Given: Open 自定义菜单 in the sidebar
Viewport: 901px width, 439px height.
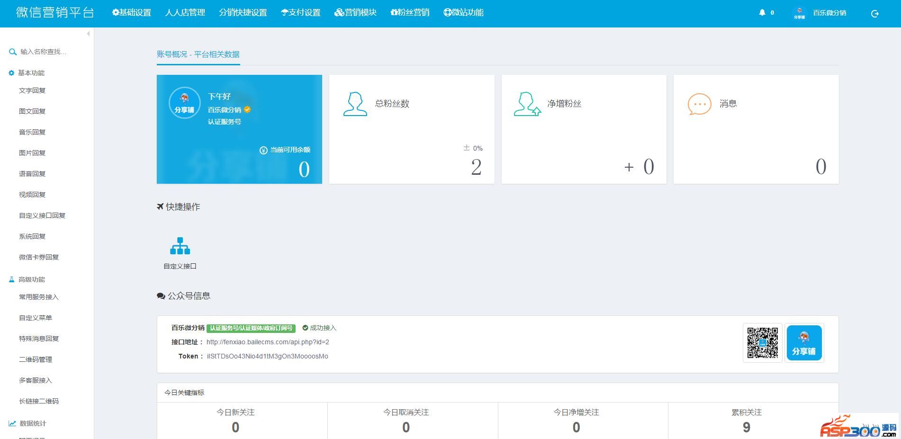Looking at the screenshot, I should [x=36, y=318].
